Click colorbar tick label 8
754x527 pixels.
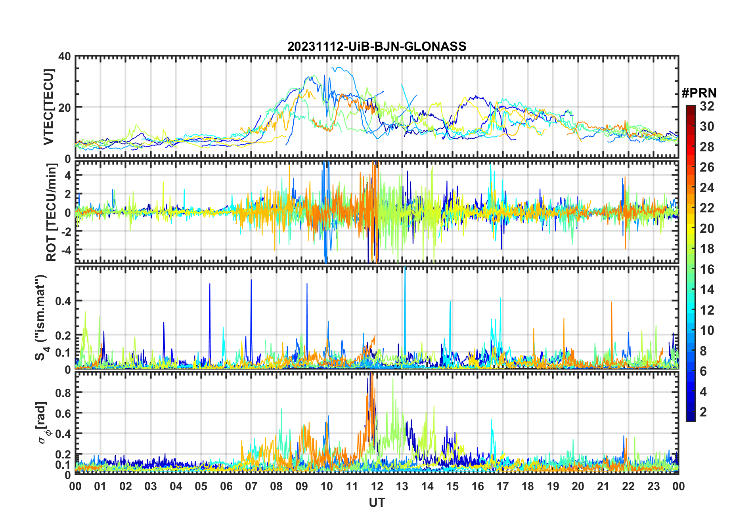point(703,351)
